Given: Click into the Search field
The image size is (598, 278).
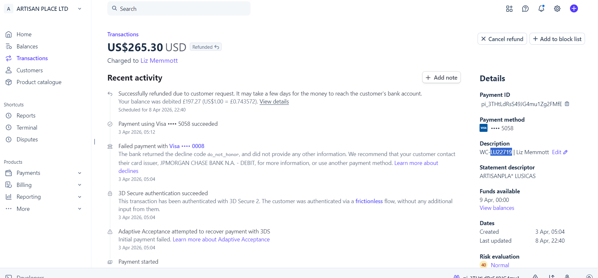Looking at the screenshot, I should click(x=182, y=9).
